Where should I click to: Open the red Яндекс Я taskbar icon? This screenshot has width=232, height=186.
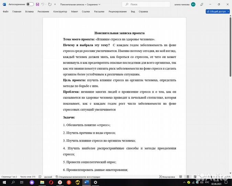(69, 182)
